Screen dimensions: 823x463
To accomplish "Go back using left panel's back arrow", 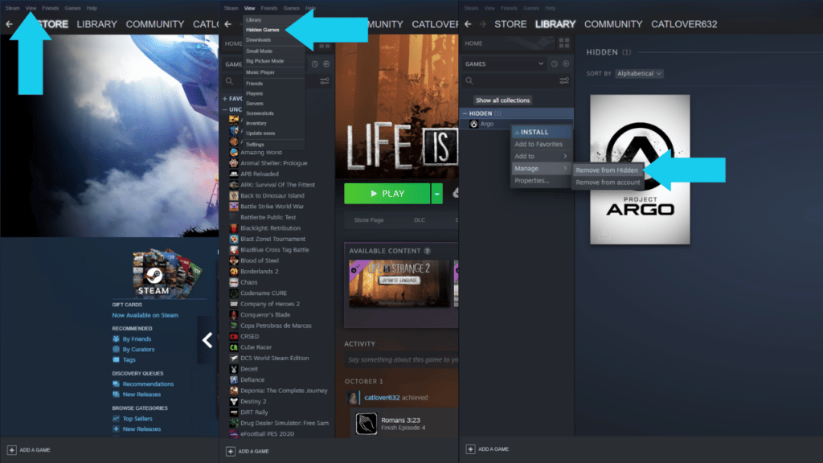I will (x=9, y=24).
